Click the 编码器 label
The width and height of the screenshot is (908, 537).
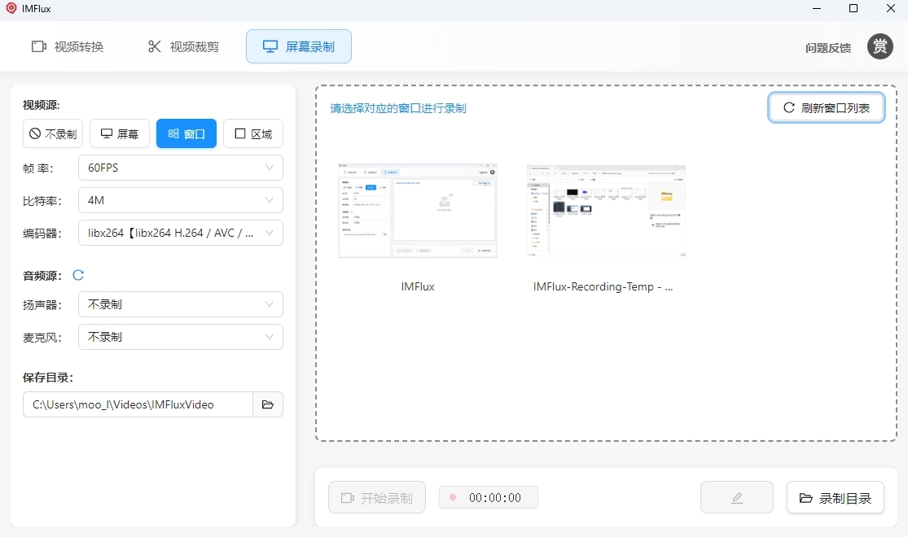(42, 234)
